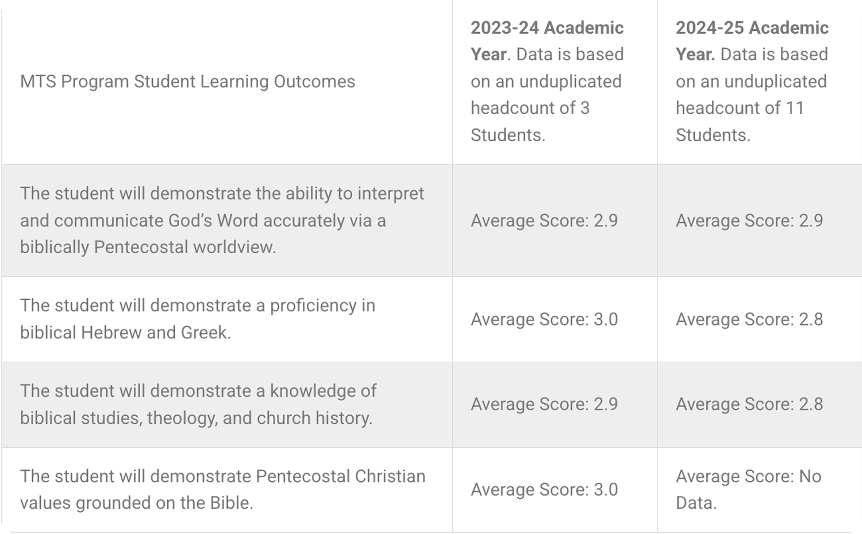Select the 'biblically Pentecostal worldview' line
The width and height of the screenshot is (862, 534).
[148, 247]
